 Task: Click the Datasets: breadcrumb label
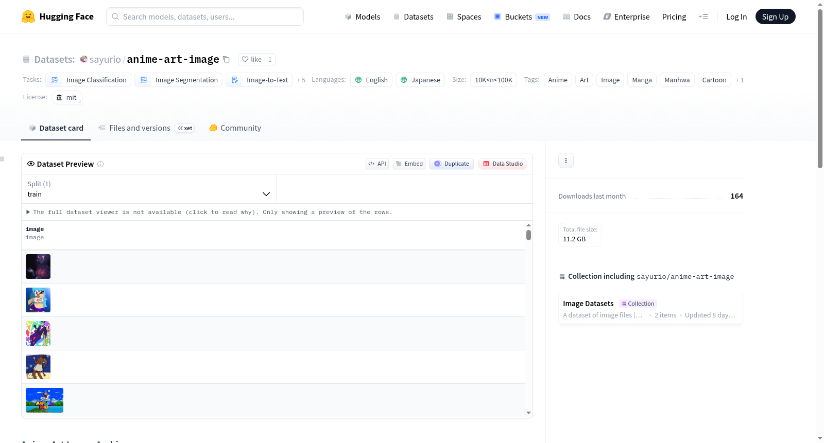tap(55, 59)
